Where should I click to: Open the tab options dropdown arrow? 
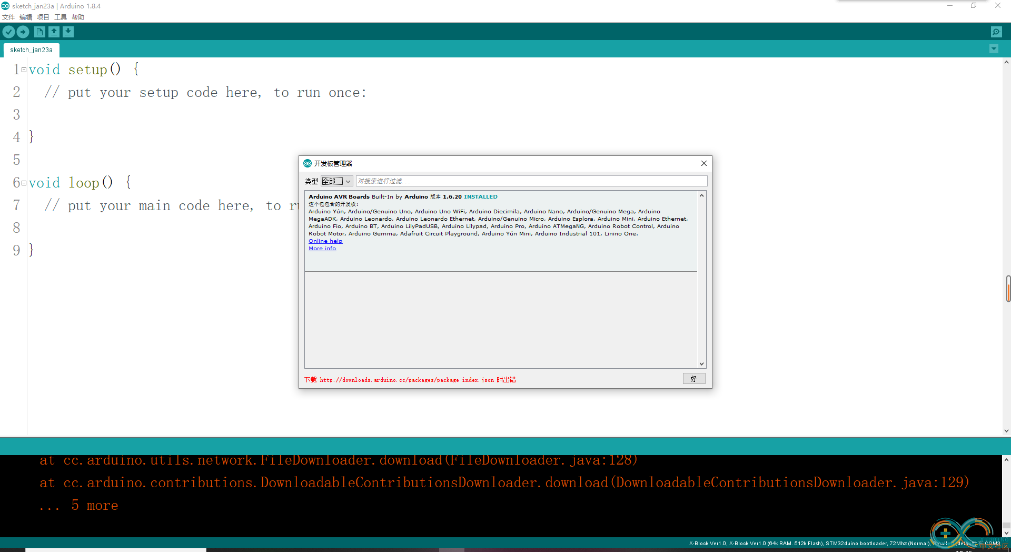coord(994,49)
